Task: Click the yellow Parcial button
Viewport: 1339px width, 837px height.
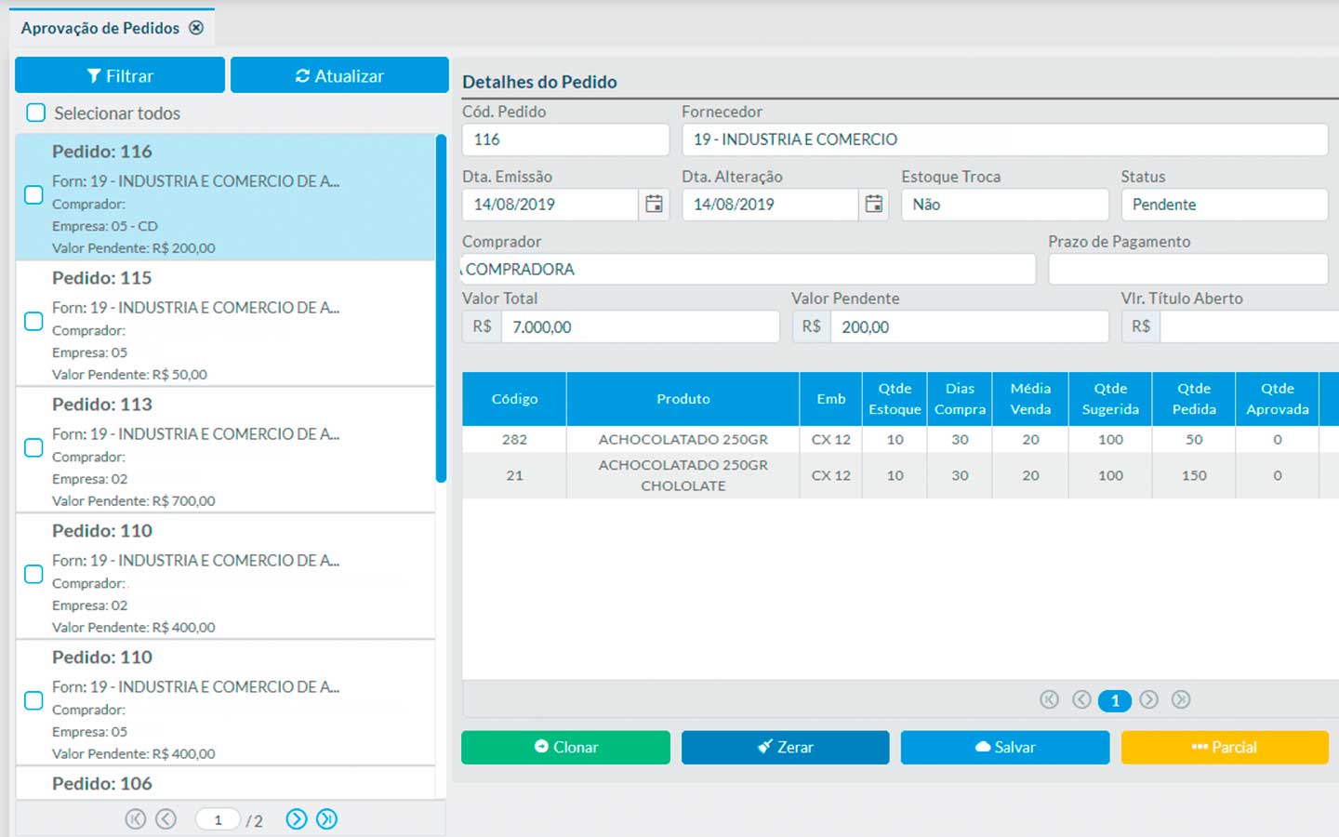Action: (1225, 747)
